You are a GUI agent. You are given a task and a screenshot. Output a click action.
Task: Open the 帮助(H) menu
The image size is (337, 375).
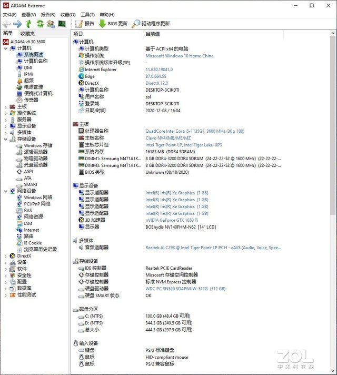click(x=107, y=15)
